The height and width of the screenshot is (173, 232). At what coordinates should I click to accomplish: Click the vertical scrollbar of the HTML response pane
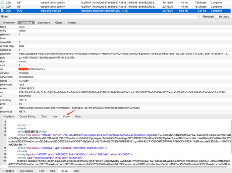pyautogui.click(x=231, y=136)
